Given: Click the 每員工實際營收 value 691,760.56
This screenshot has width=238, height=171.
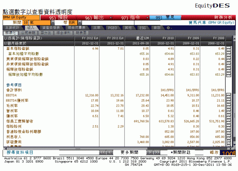Looking at the screenshot, I should (141, 121).
